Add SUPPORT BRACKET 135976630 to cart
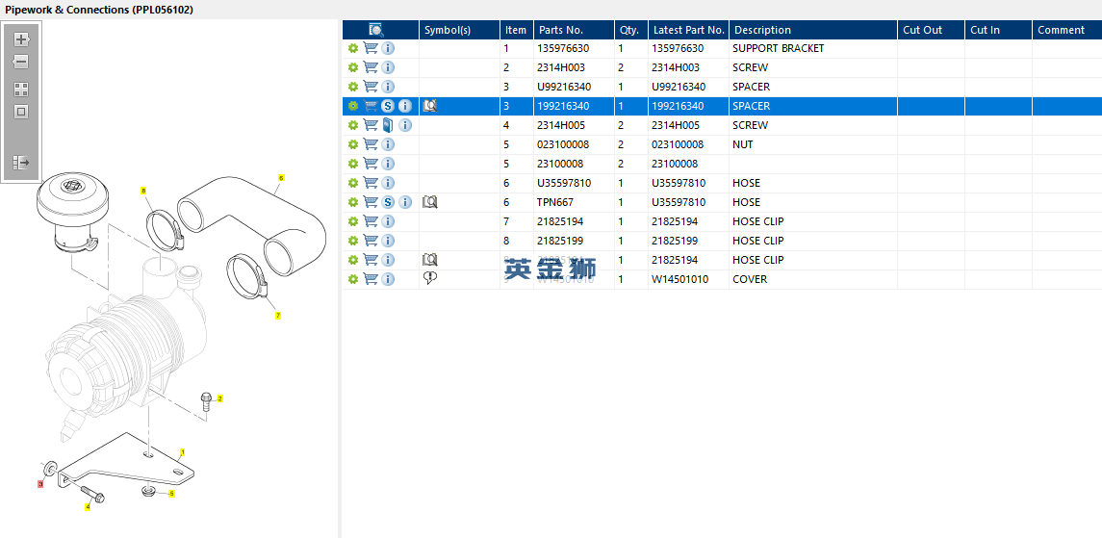 (x=371, y=48)
